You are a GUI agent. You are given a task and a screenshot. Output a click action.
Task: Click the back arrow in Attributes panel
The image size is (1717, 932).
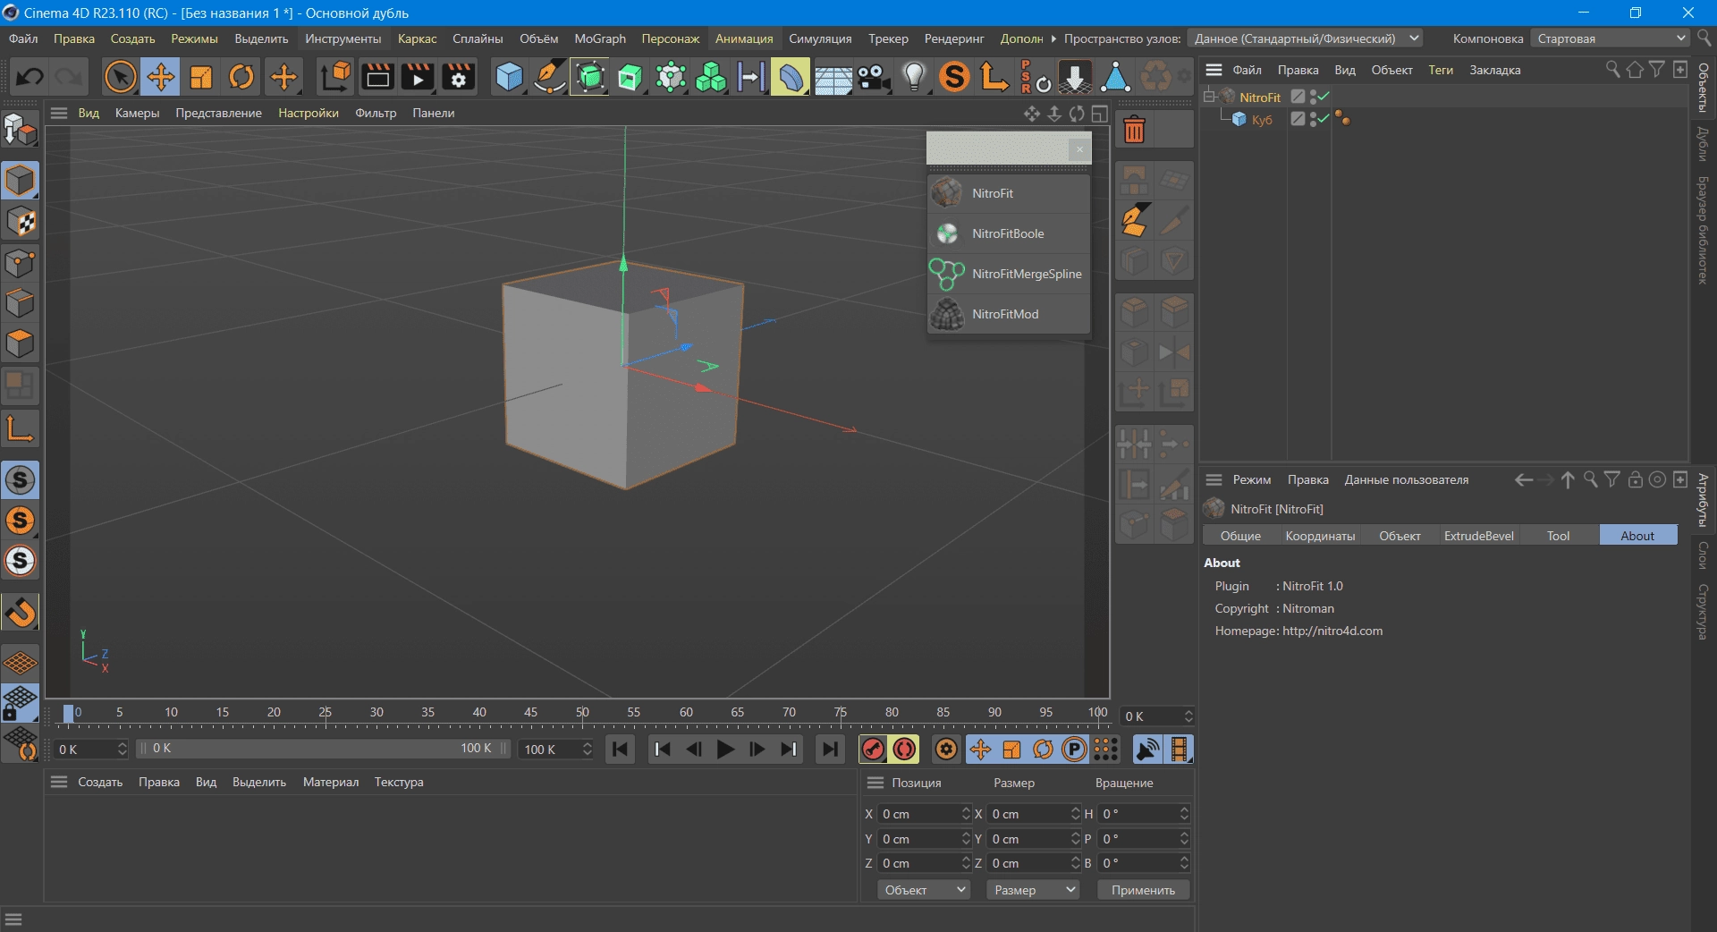tap(1523, 479)
